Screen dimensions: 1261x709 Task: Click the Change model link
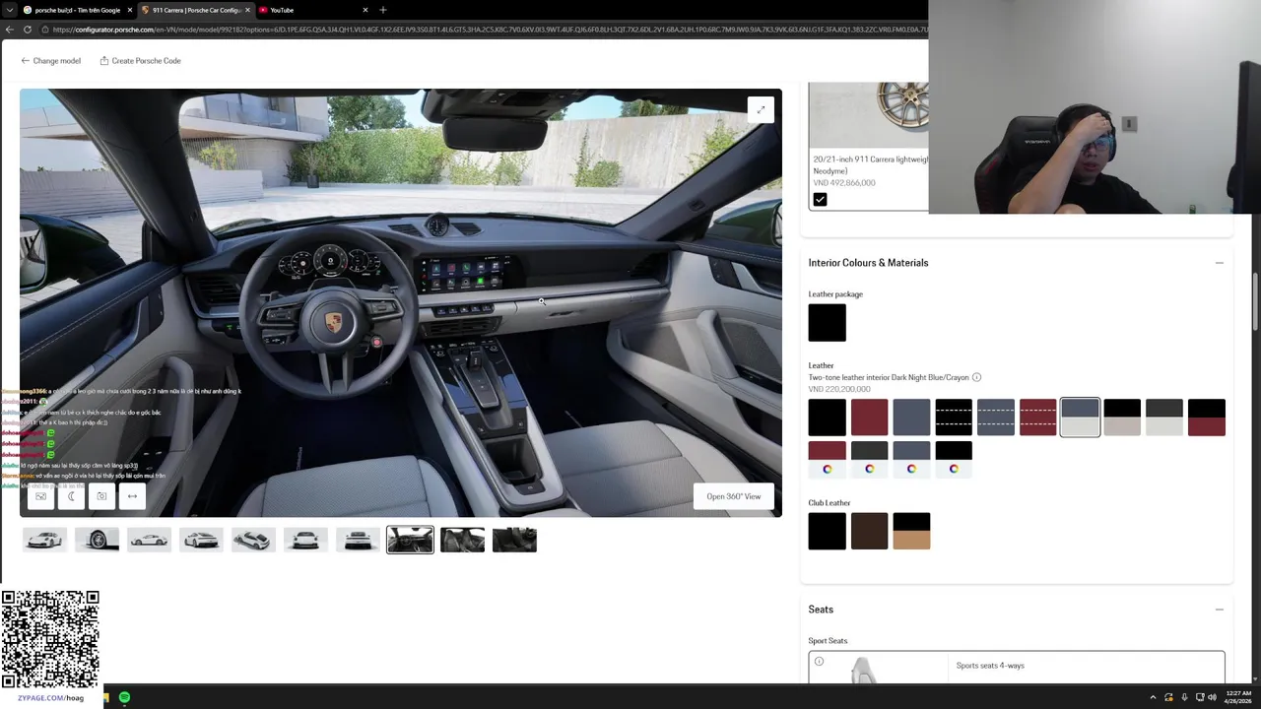[51, 61]
